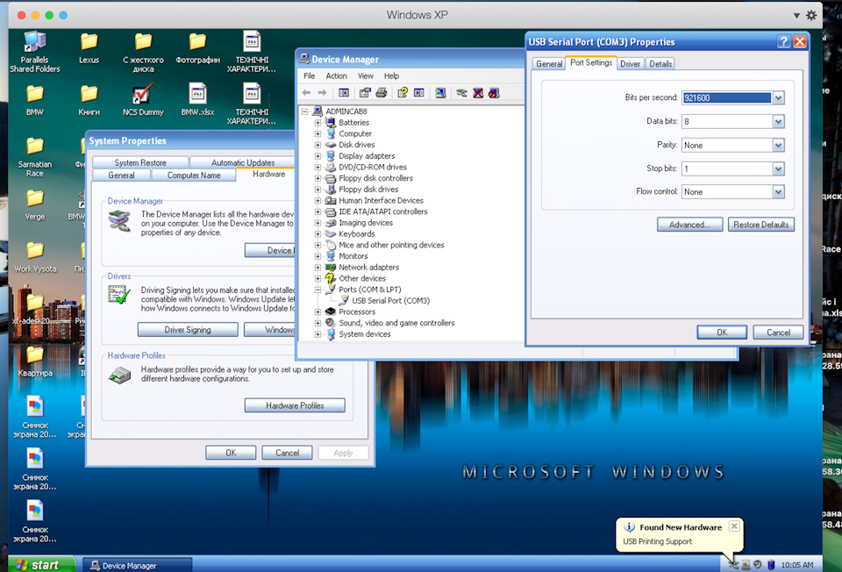
Task: Click the 10:05 AM taskbar clock
Action: [797, 565]
